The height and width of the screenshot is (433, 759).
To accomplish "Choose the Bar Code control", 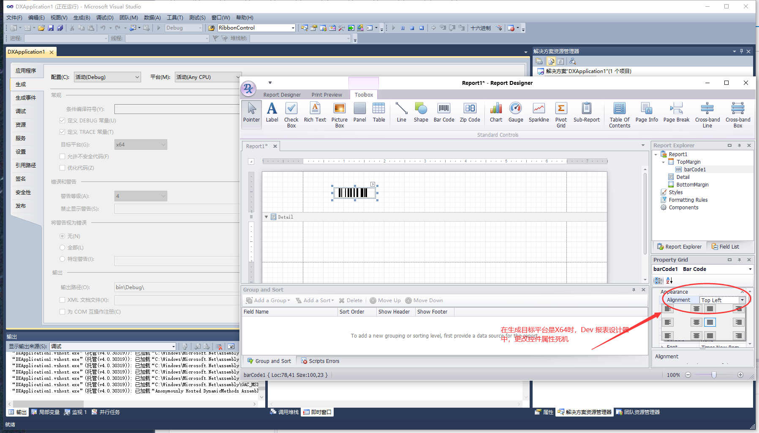I will point(444,113).
